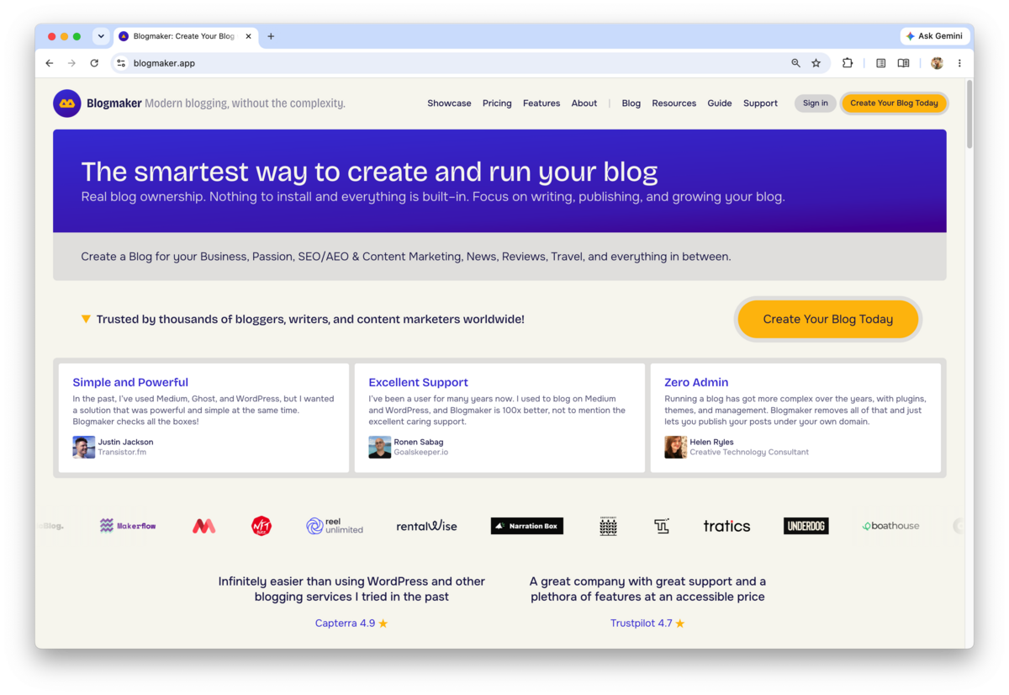This screenshot has width=1009, height=695.
Task: Open the Showcase nav item
Action: click(x=449, y=103)
